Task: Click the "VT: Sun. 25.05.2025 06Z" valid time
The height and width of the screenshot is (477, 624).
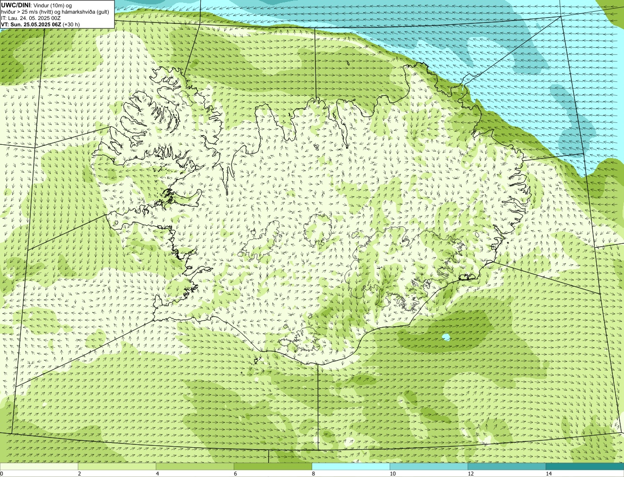Action: 31,24
